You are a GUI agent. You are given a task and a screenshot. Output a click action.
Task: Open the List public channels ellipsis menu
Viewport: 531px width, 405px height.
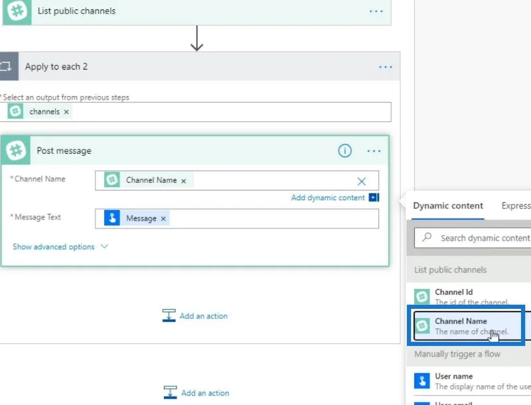376,11
